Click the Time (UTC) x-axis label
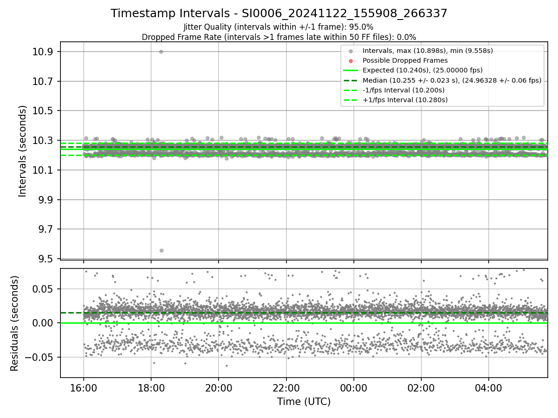 (x=304, y=402)
